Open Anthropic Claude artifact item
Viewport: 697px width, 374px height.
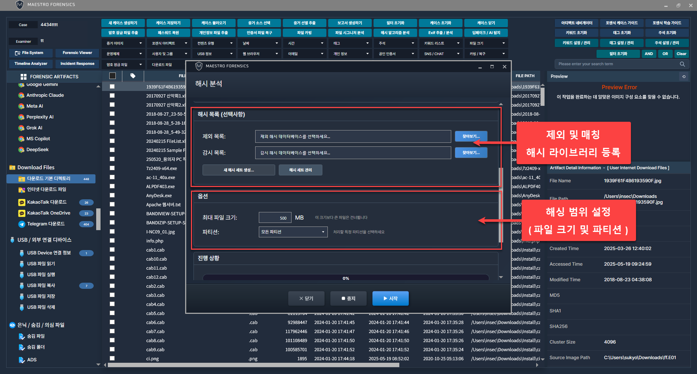click(x=45, y=95)
